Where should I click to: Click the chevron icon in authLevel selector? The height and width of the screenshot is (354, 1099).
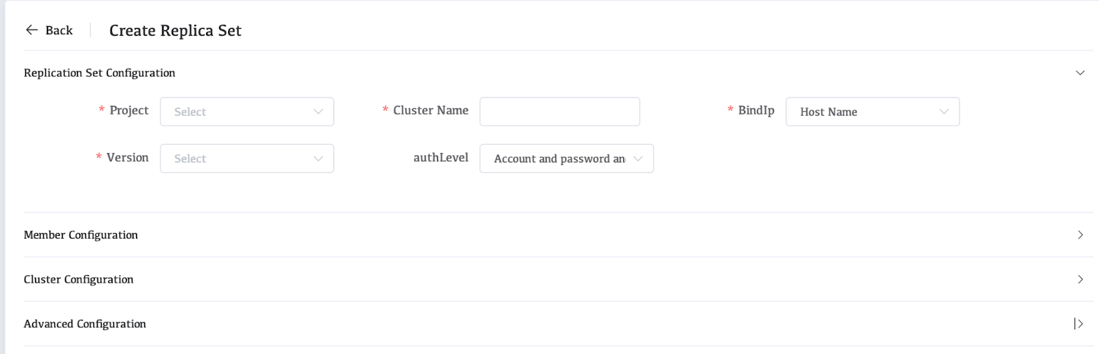coord(638,158)
